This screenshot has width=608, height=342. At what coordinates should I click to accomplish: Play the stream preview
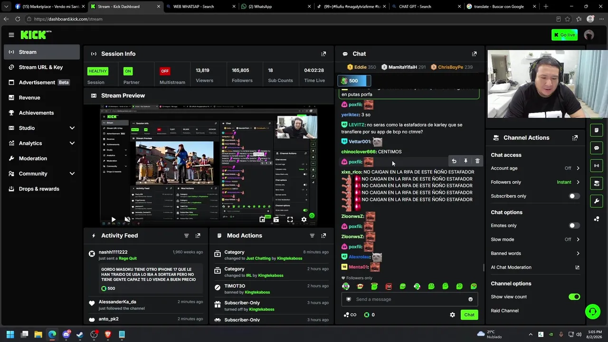point(113,219)
